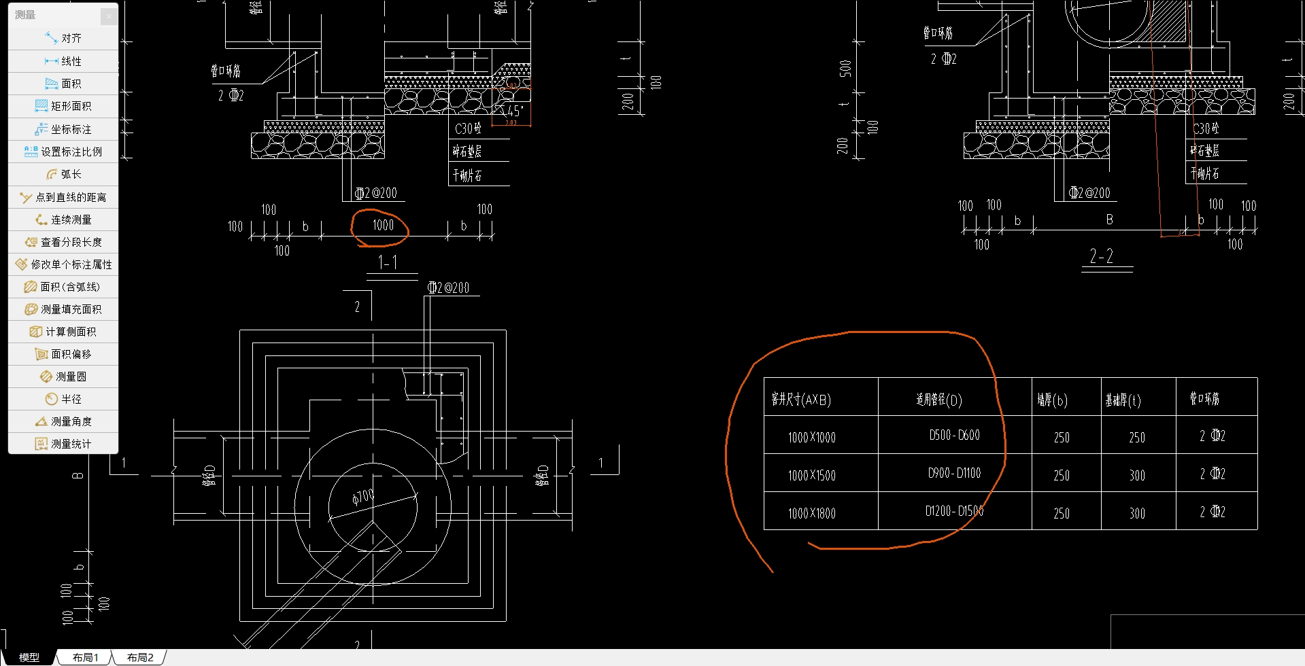The width and height of the screenshot is (1305, 666).
Task: Click the 45° angle label
Action: (x=514, y=111)
